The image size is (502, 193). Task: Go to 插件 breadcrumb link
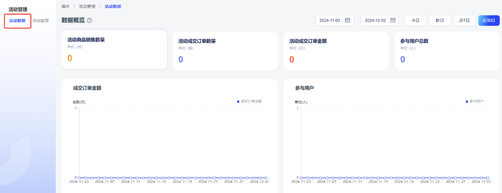click(65, 7)
